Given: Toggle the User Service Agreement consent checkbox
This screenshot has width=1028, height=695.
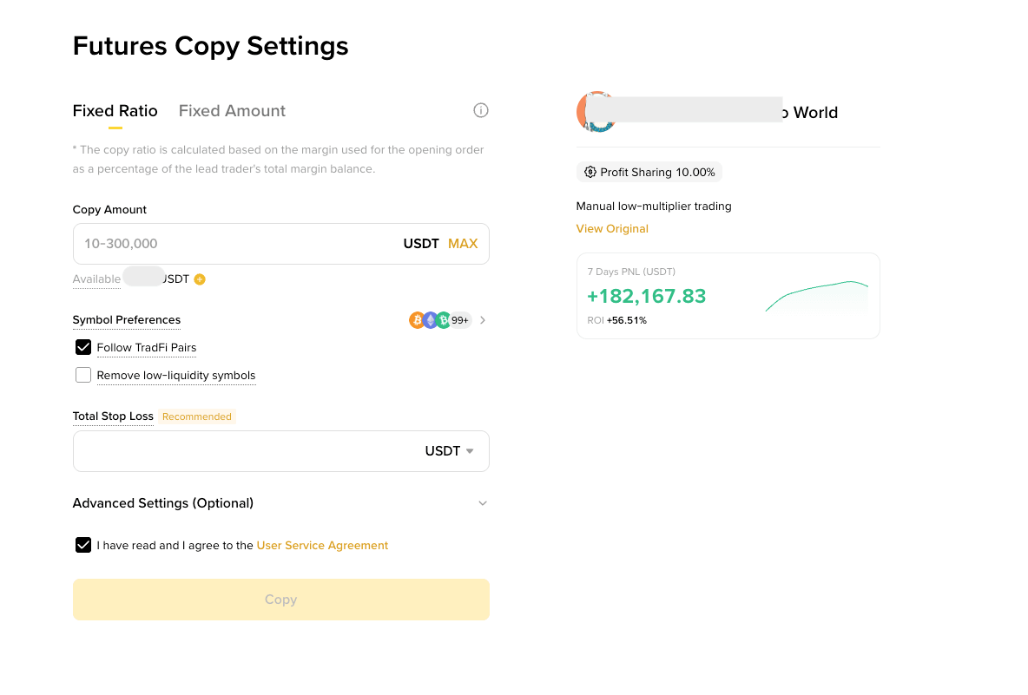Looking at the screenshot, I should pyautogui.click(x=83, y=545).
